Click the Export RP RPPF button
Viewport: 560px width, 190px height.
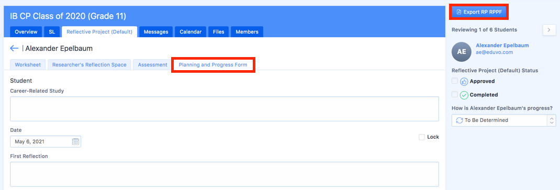[x=479, y=12]
